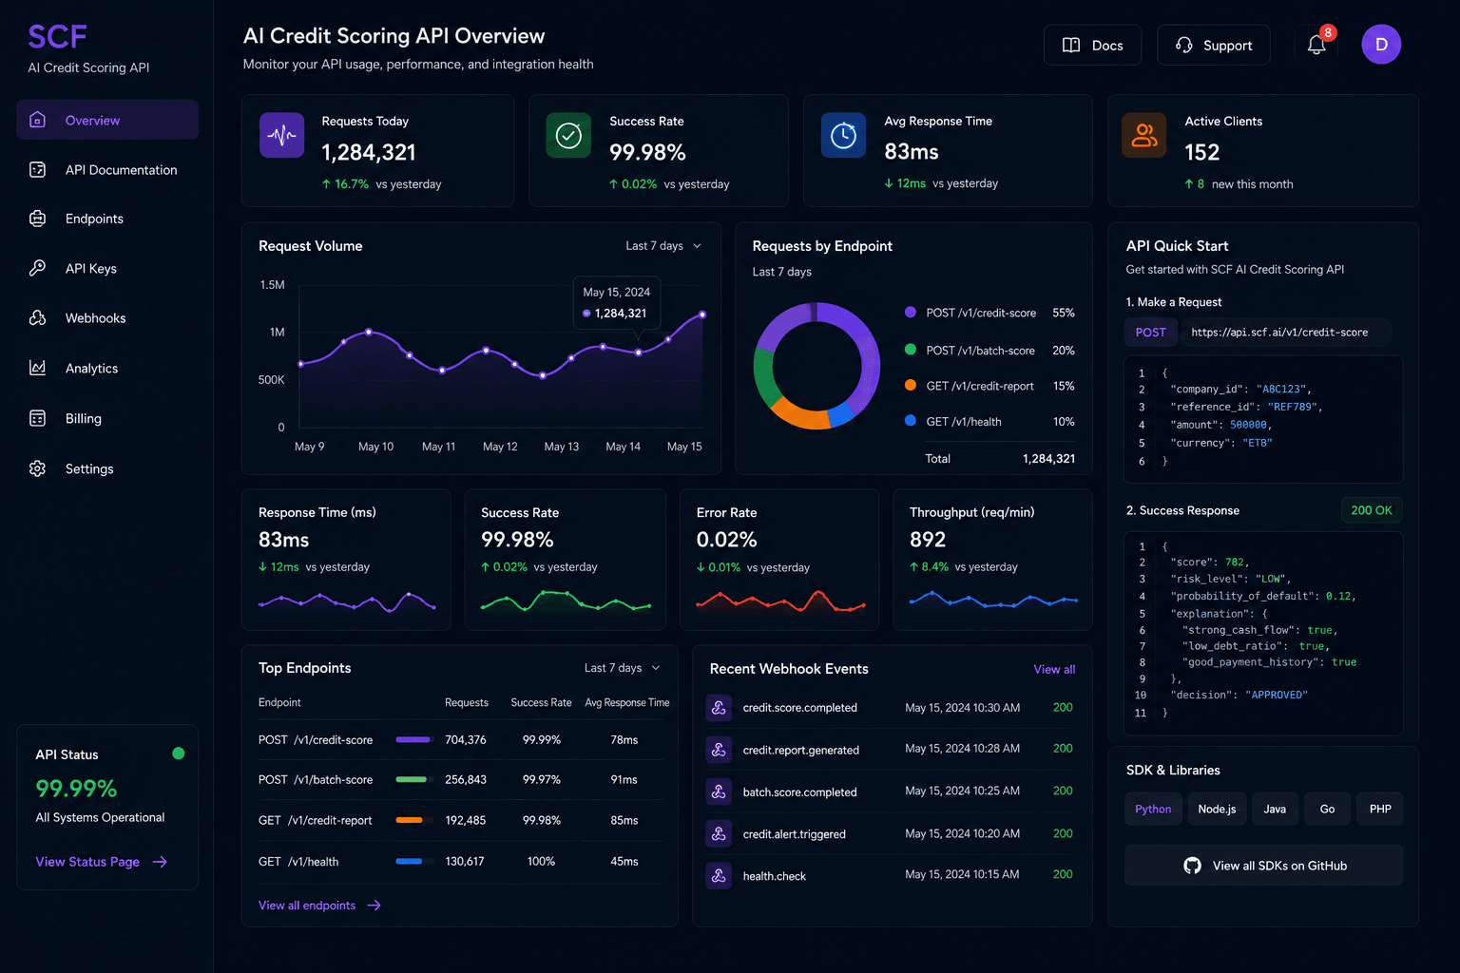Click the Requests Today pulse icon
1460x973 pixels.
[x=281, y=135]
